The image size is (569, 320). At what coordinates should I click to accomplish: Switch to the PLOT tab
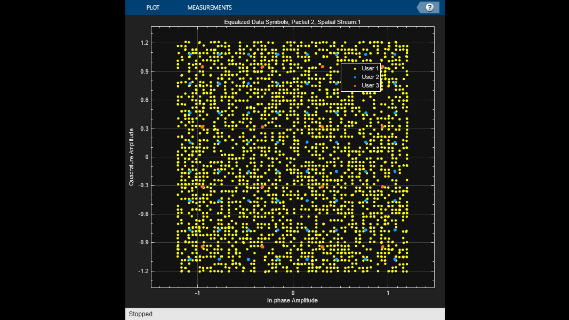click(x=153, y=7)
